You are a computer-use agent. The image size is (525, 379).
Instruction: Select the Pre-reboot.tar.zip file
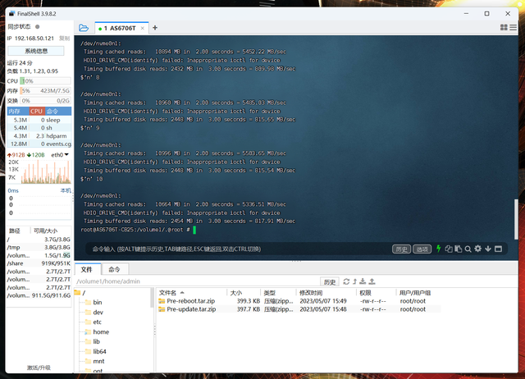click(x=190, y=301)
